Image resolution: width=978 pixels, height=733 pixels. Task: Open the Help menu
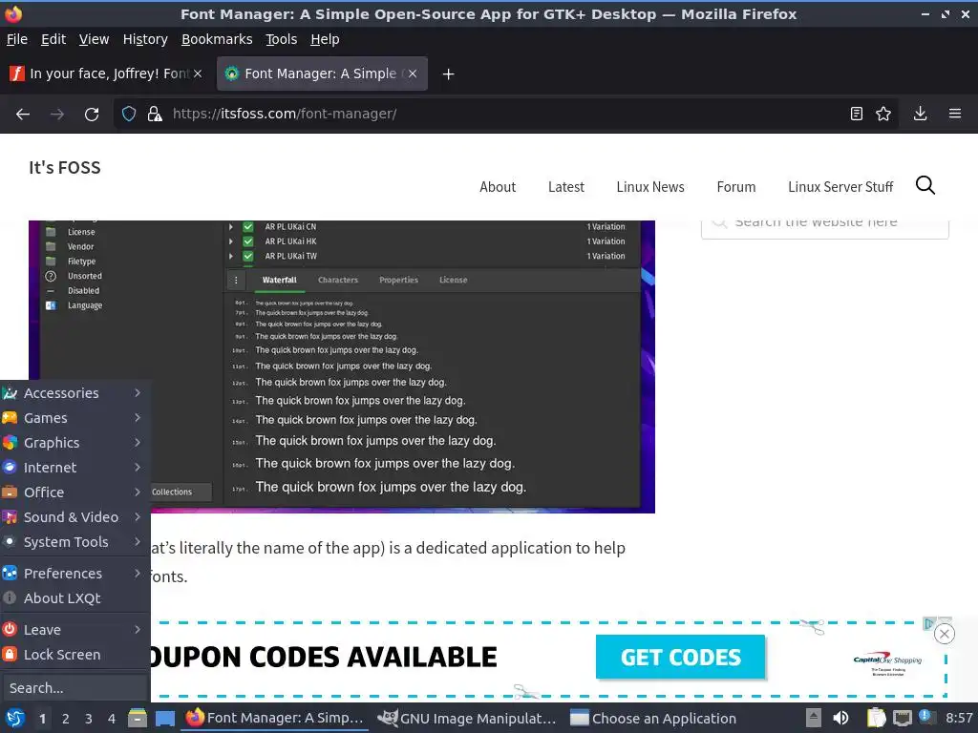(x=325, y=39)
